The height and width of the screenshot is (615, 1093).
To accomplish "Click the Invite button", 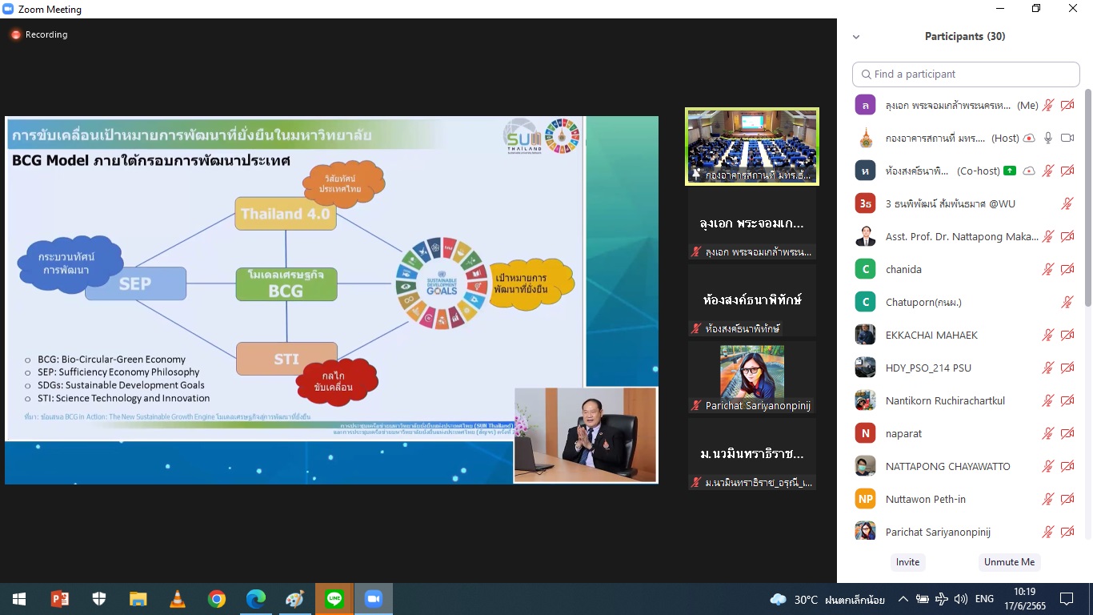I will coord(907,562).
